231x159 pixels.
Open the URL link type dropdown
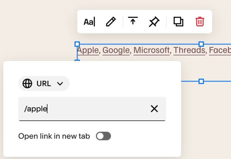coord(44,83)
